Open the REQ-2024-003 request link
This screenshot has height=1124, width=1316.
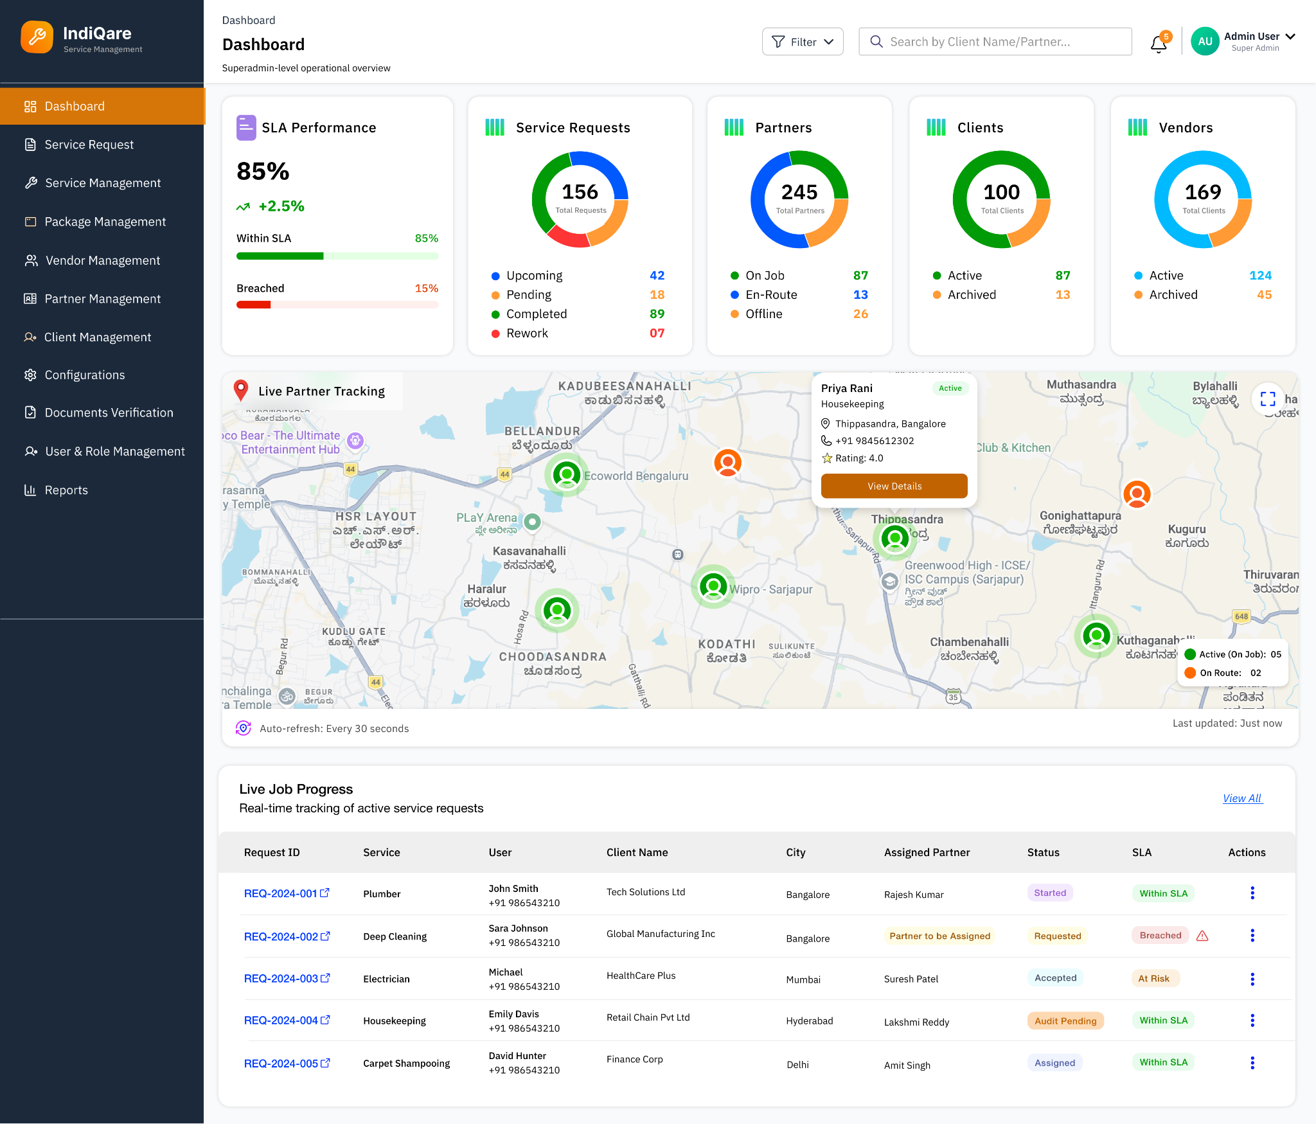coord(287,979)
